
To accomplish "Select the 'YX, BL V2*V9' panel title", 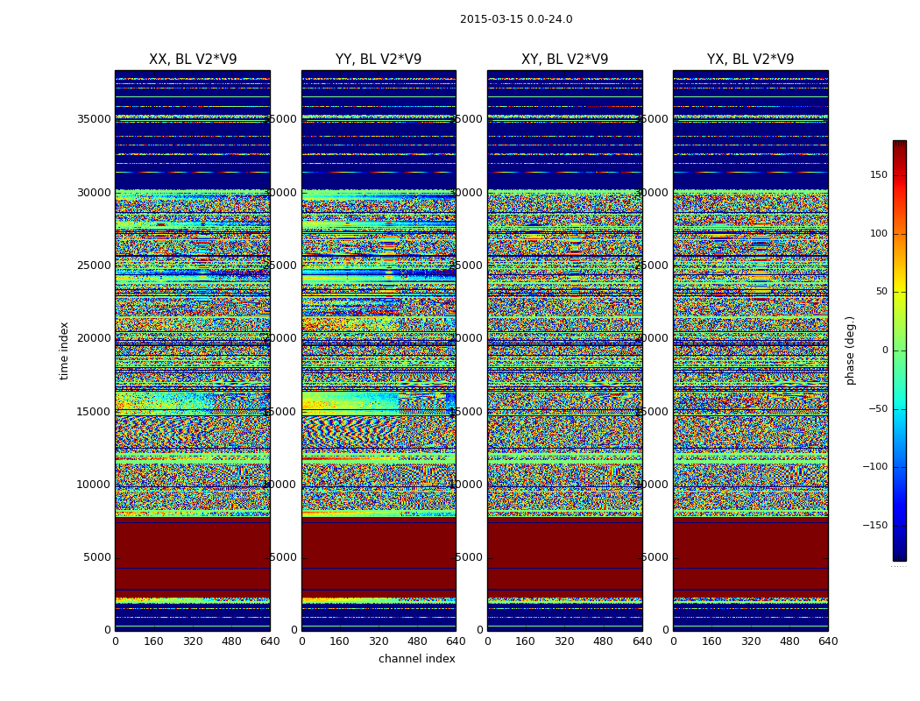I will tap(750, 60).
